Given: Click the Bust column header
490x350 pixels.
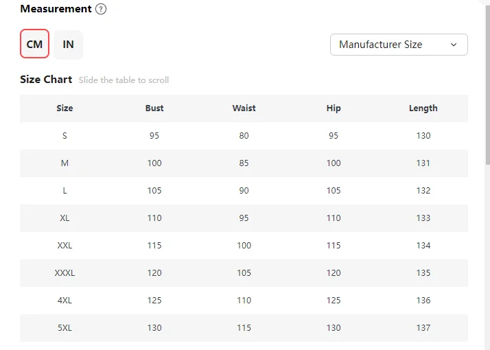Looking at the screenshot, I should (154, 108).
